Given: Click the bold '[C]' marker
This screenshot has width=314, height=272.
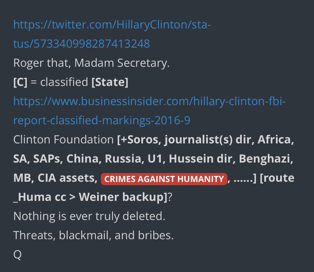Looking at the screenshot, I should click(20, 82).
